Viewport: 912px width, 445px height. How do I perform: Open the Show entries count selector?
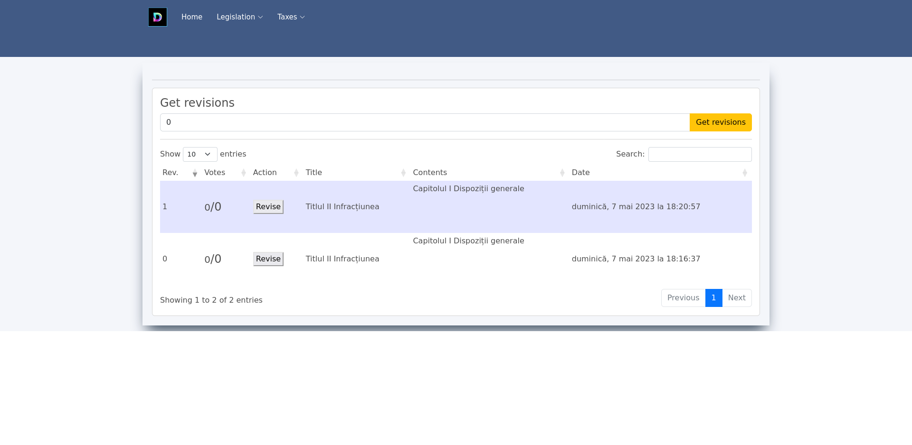point(200,154)
